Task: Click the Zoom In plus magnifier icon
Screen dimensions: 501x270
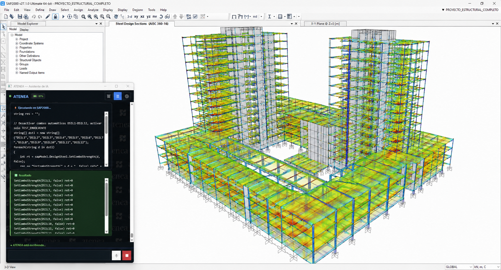Action: point(102,17)
